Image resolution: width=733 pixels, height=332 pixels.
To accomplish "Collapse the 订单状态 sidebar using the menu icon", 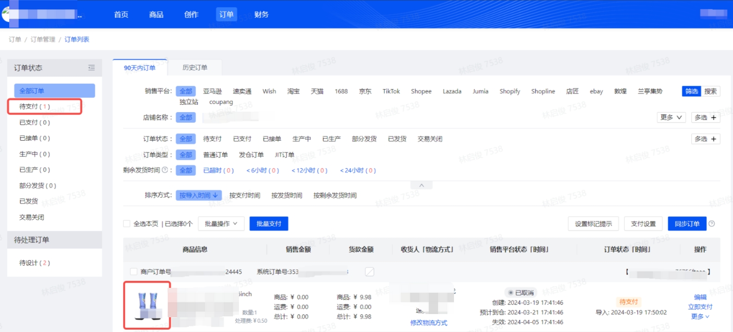I will click(92, 68).
